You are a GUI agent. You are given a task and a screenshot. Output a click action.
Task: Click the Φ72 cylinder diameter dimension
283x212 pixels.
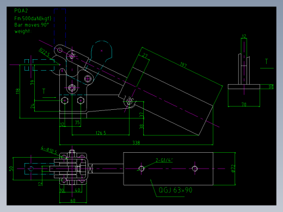pyautogui.click(x=233, y=169)
